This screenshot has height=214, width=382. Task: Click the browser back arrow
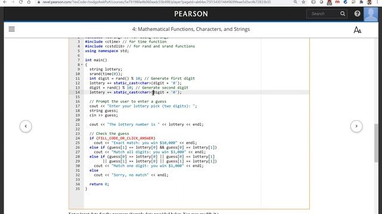[5, 2]
